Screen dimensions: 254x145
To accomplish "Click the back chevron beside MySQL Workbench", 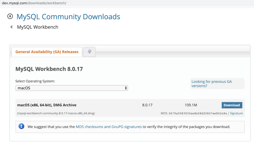I will point(11,27).
